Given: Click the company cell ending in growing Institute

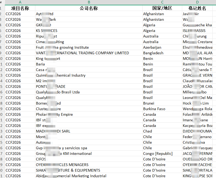Looking at the screenshot, I should tap(89, 47).
